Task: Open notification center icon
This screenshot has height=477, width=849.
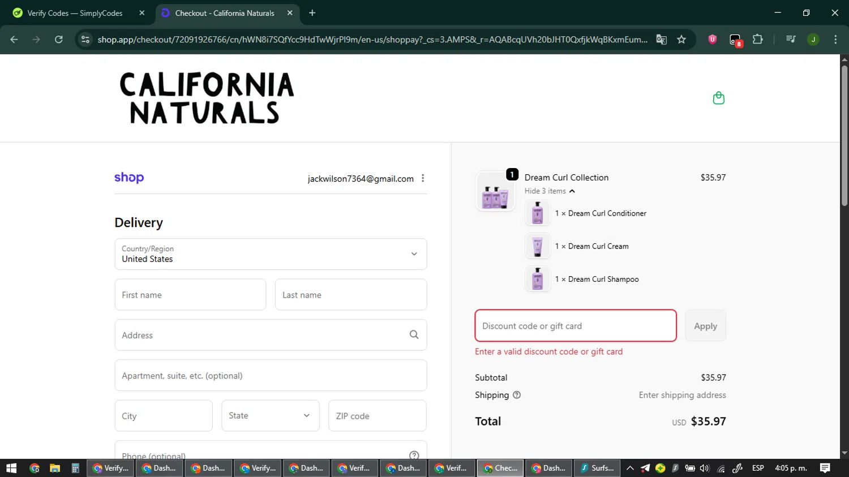Action: (825, 468)
